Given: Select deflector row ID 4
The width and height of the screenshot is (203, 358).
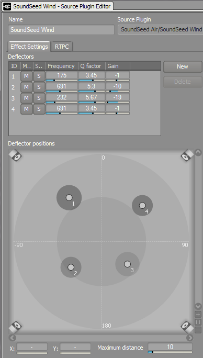Looking at the screenshot, I should click(13, 109).
